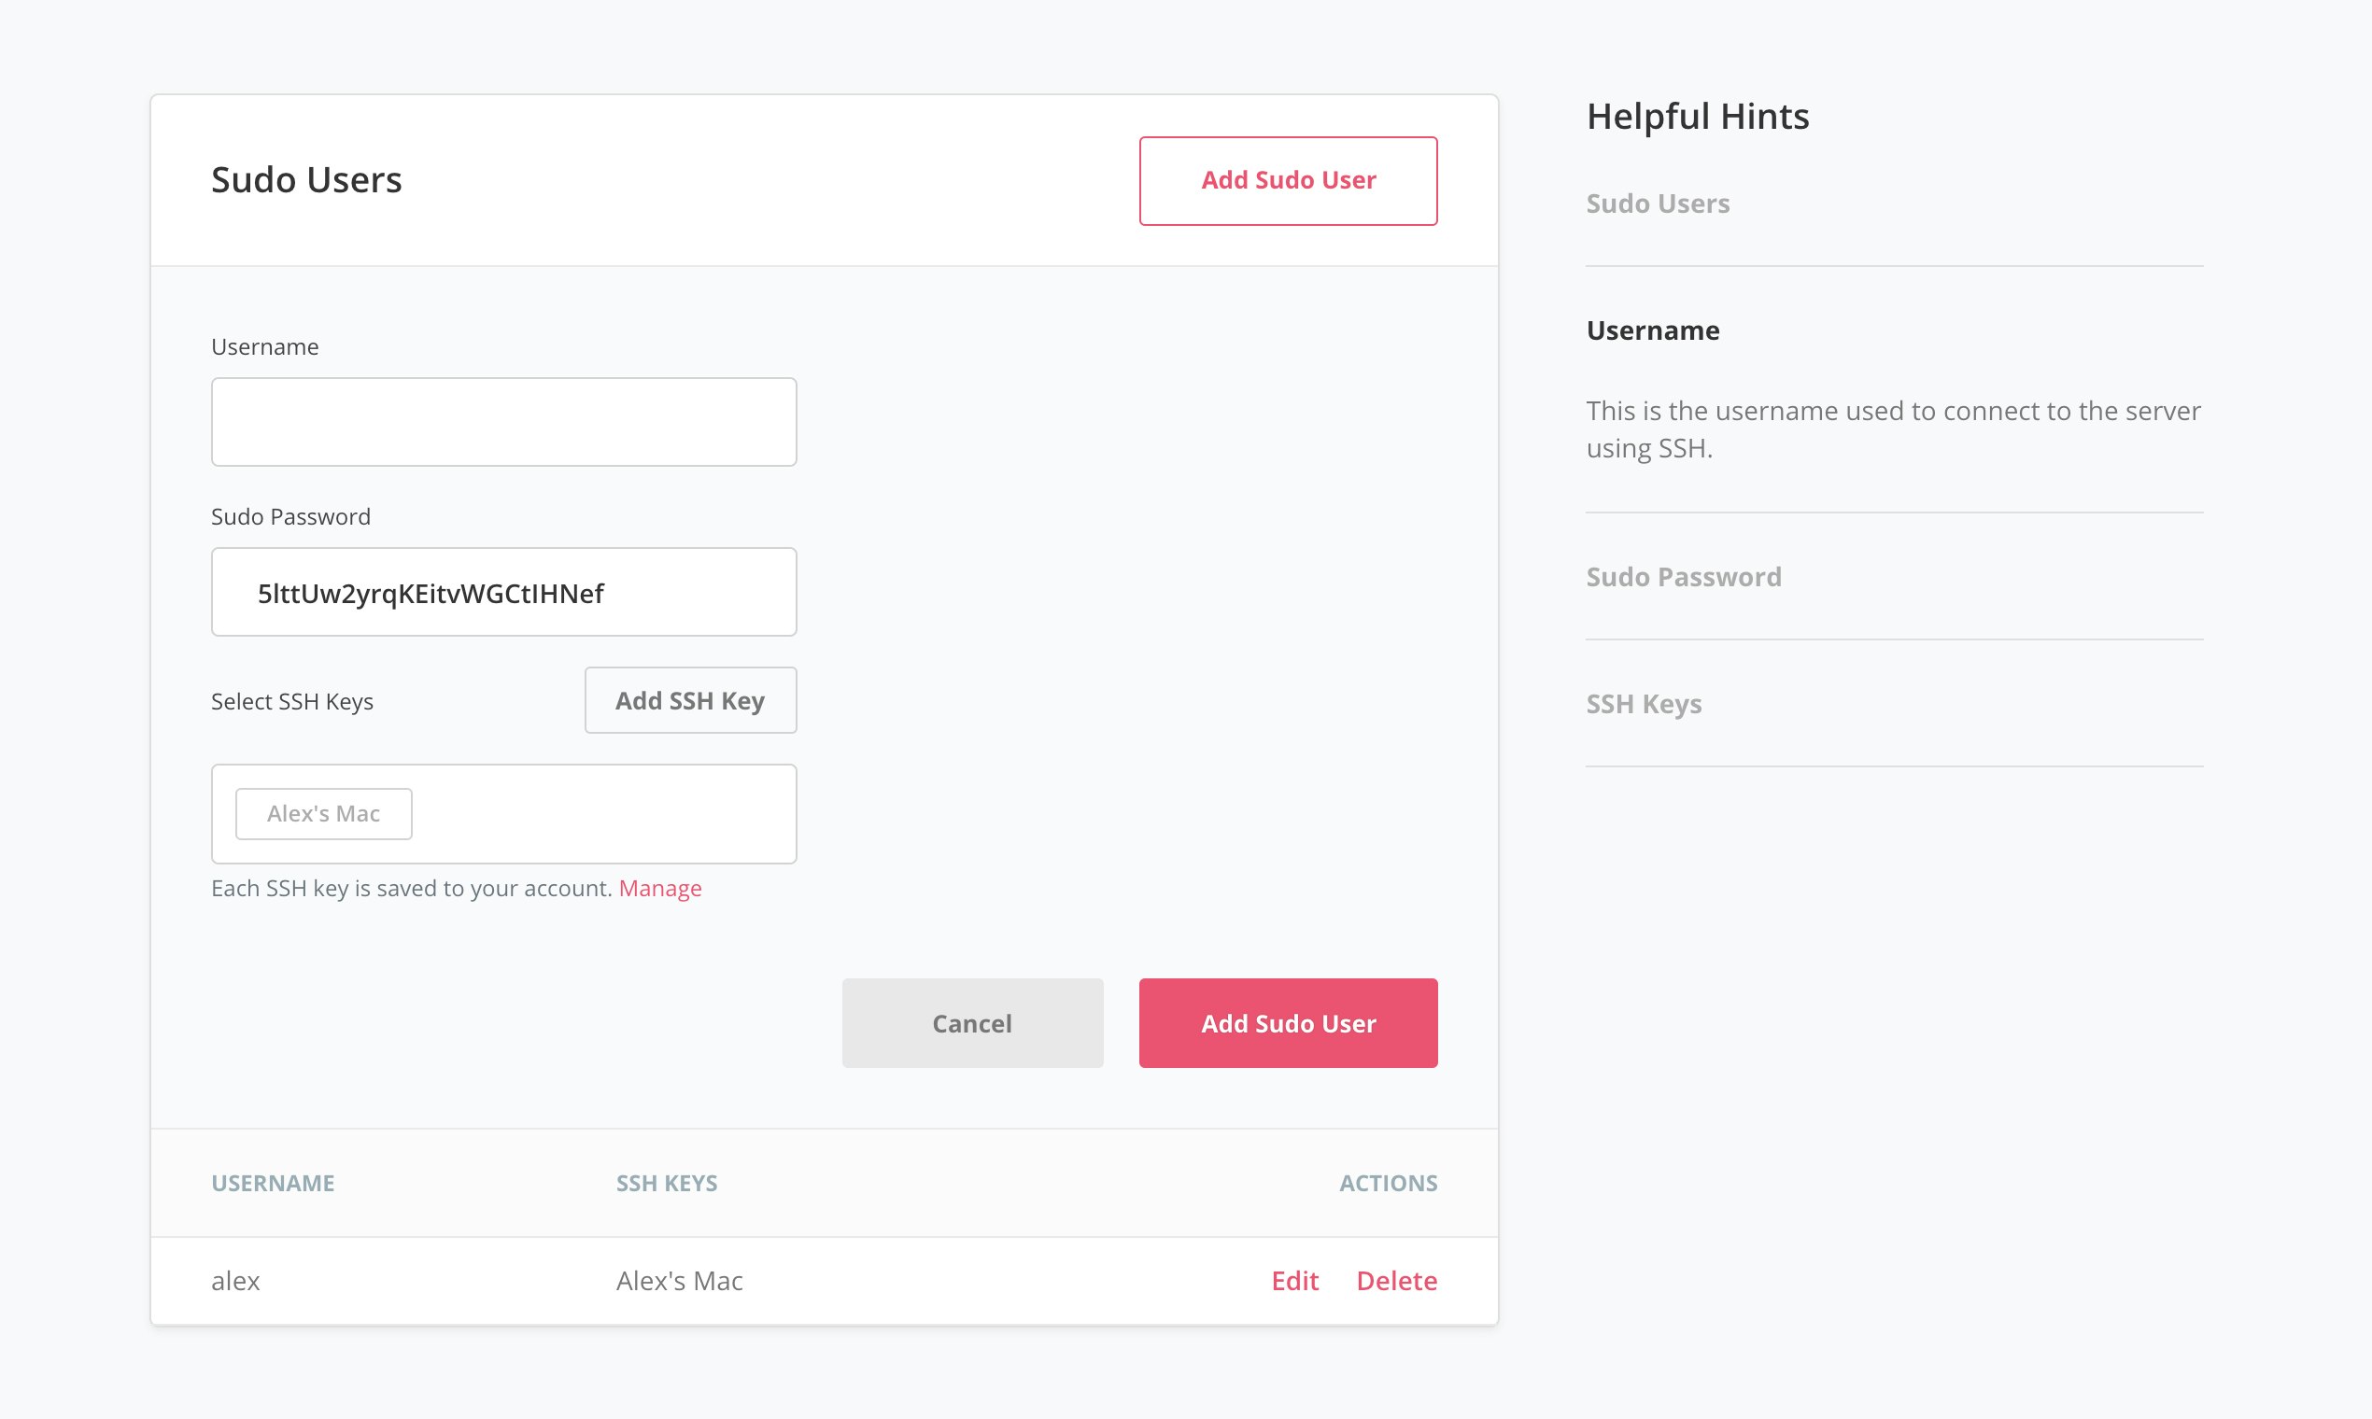The height and width of the screenshot is (1419, 2372).
Task: Click inside the Username input field
Action: coord(503,421)
